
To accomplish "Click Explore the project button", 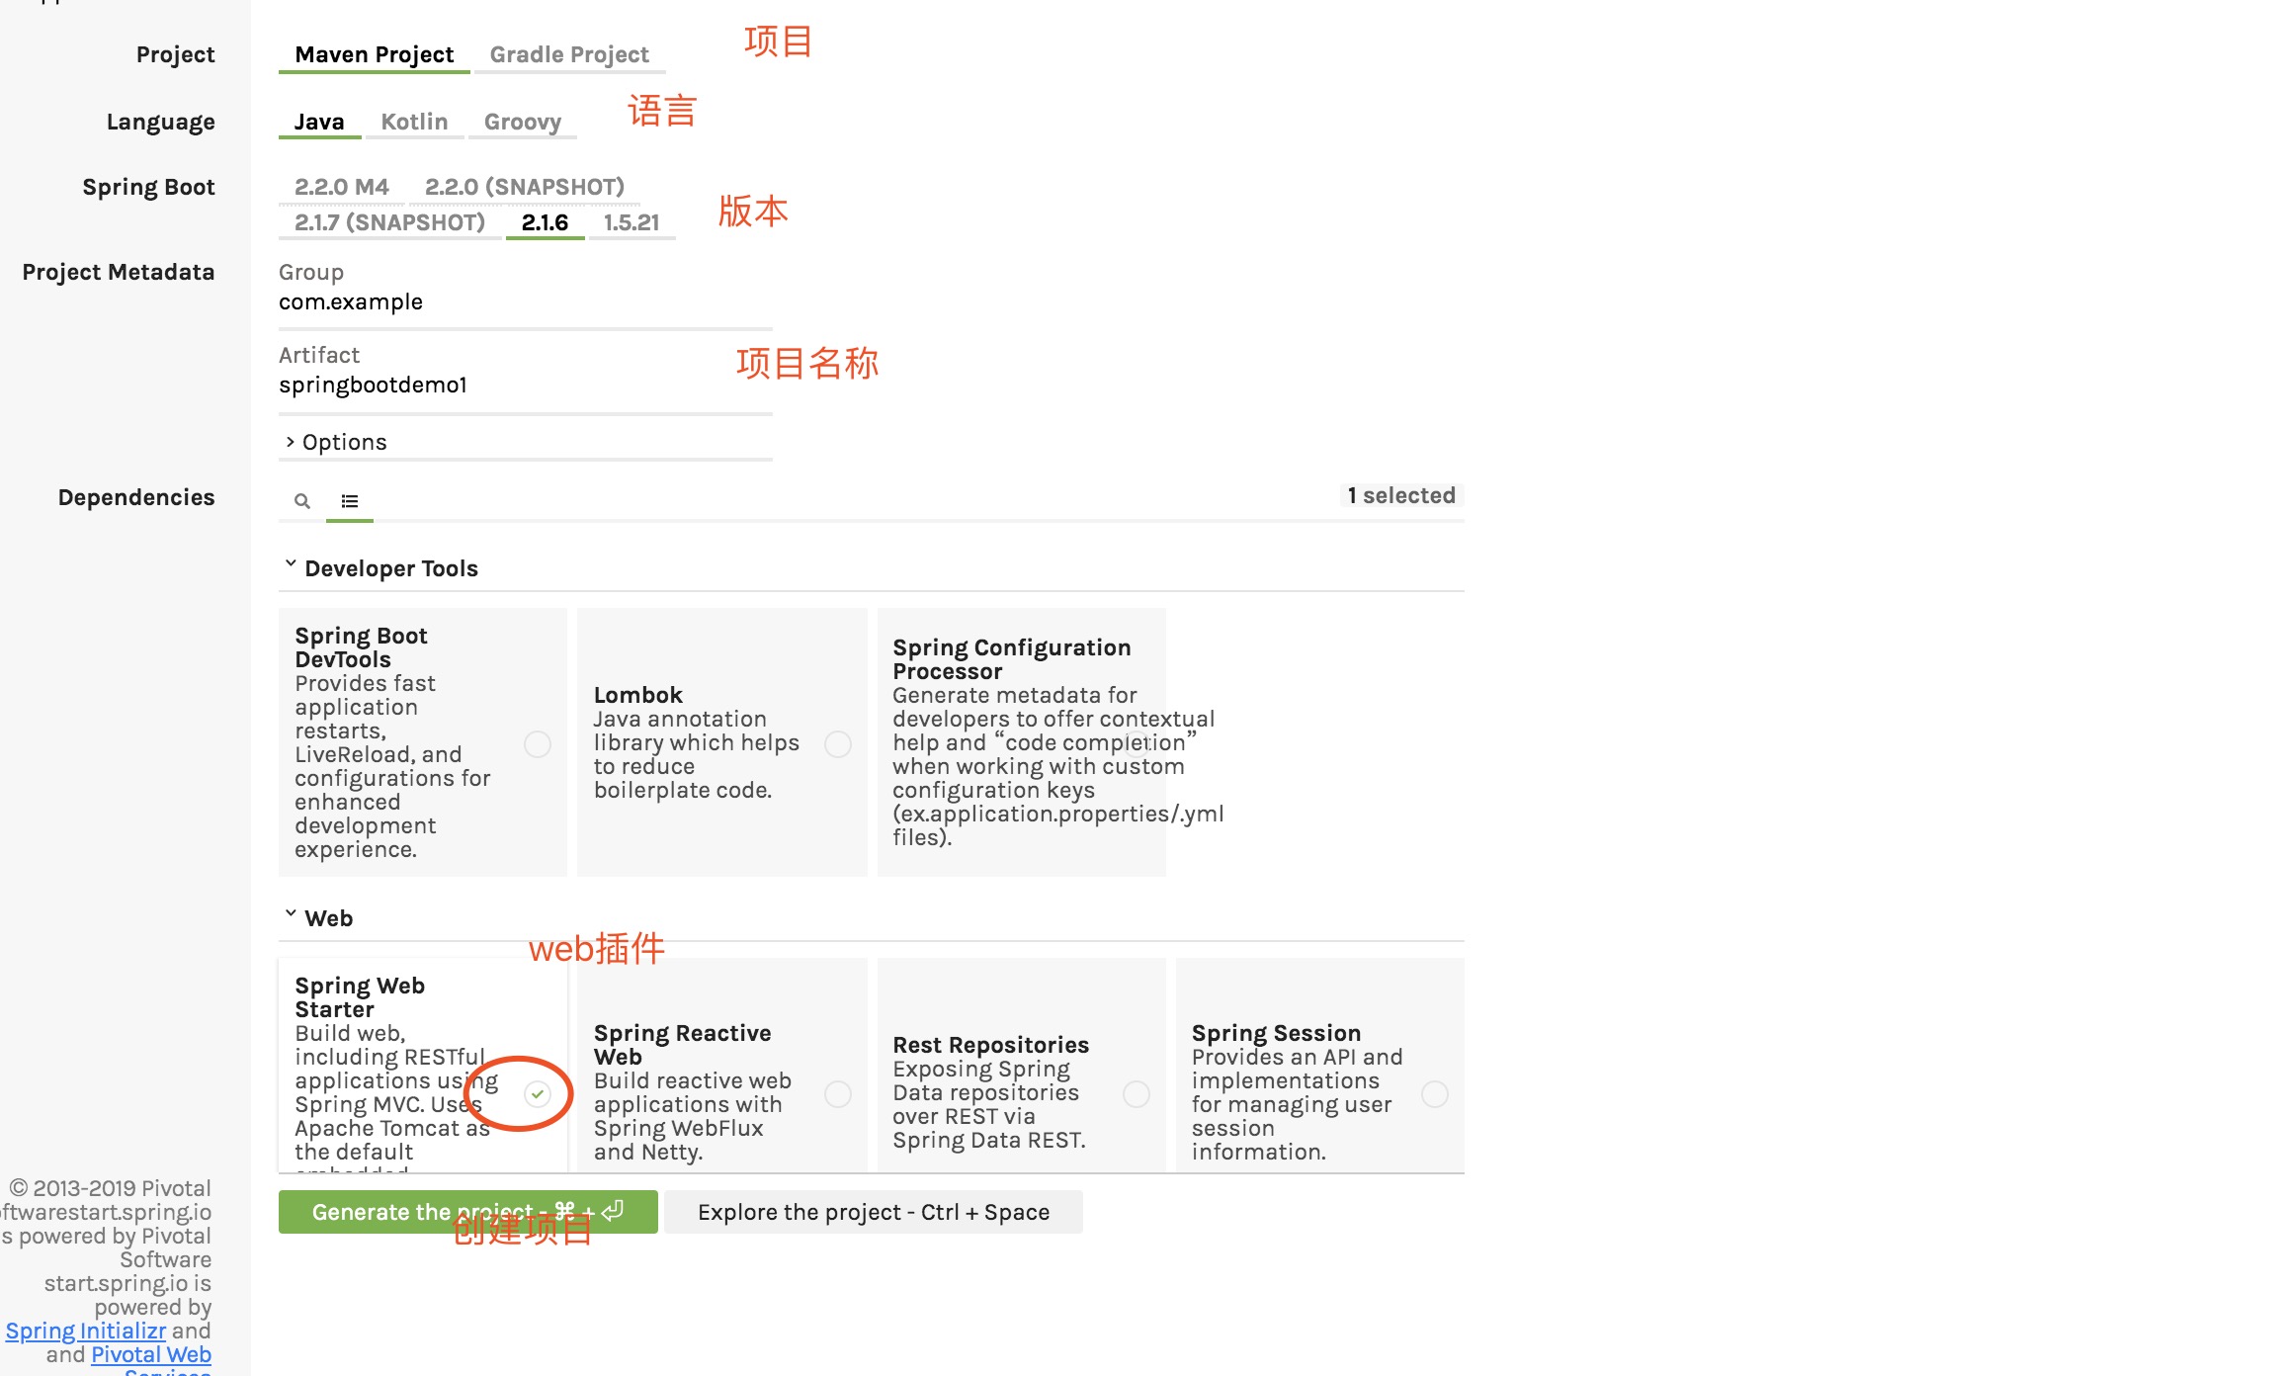I will coord(873,1212).
